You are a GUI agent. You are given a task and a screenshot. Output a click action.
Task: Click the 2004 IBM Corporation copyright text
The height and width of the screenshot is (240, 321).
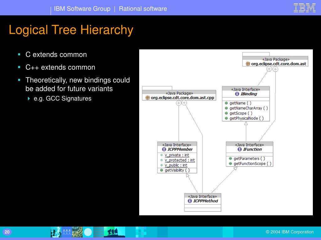(x=290, y=232)
